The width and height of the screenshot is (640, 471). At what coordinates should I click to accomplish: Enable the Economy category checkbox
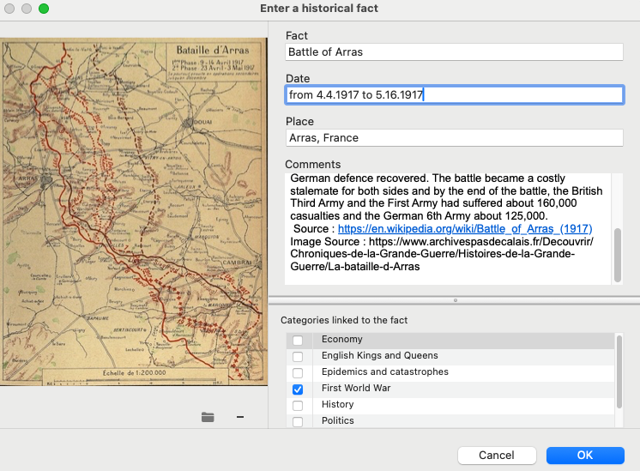click(x=298, y=340)
